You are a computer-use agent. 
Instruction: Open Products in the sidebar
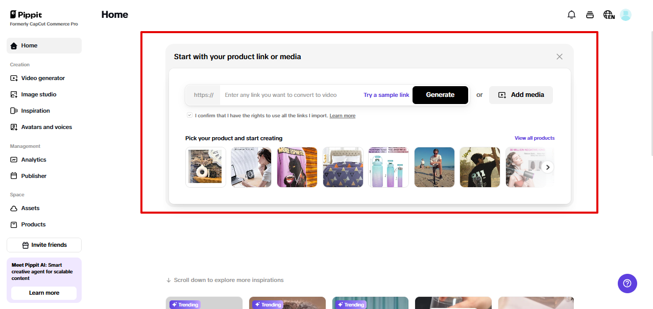click(34, 224)
